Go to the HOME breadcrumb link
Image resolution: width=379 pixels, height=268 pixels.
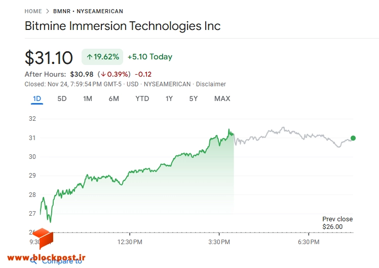33,11
